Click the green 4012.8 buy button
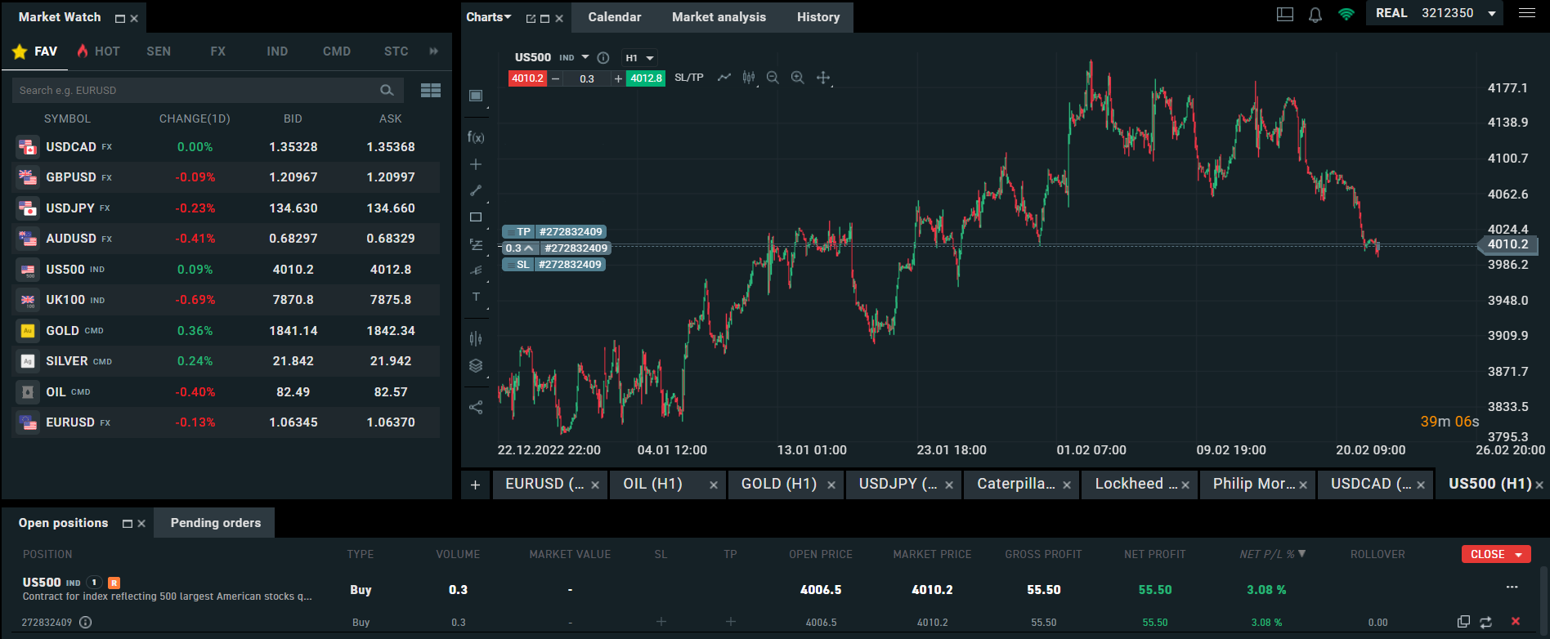 [x=645, y=78]
